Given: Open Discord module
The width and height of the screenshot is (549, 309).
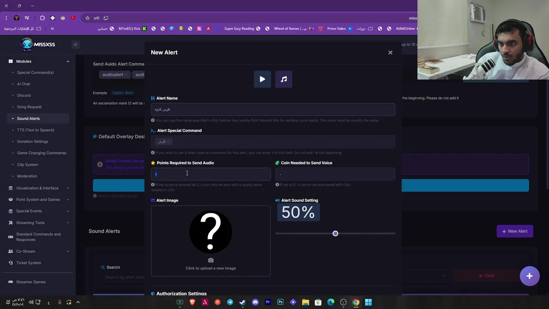Looking at the screenshot, I should [24, 95].
